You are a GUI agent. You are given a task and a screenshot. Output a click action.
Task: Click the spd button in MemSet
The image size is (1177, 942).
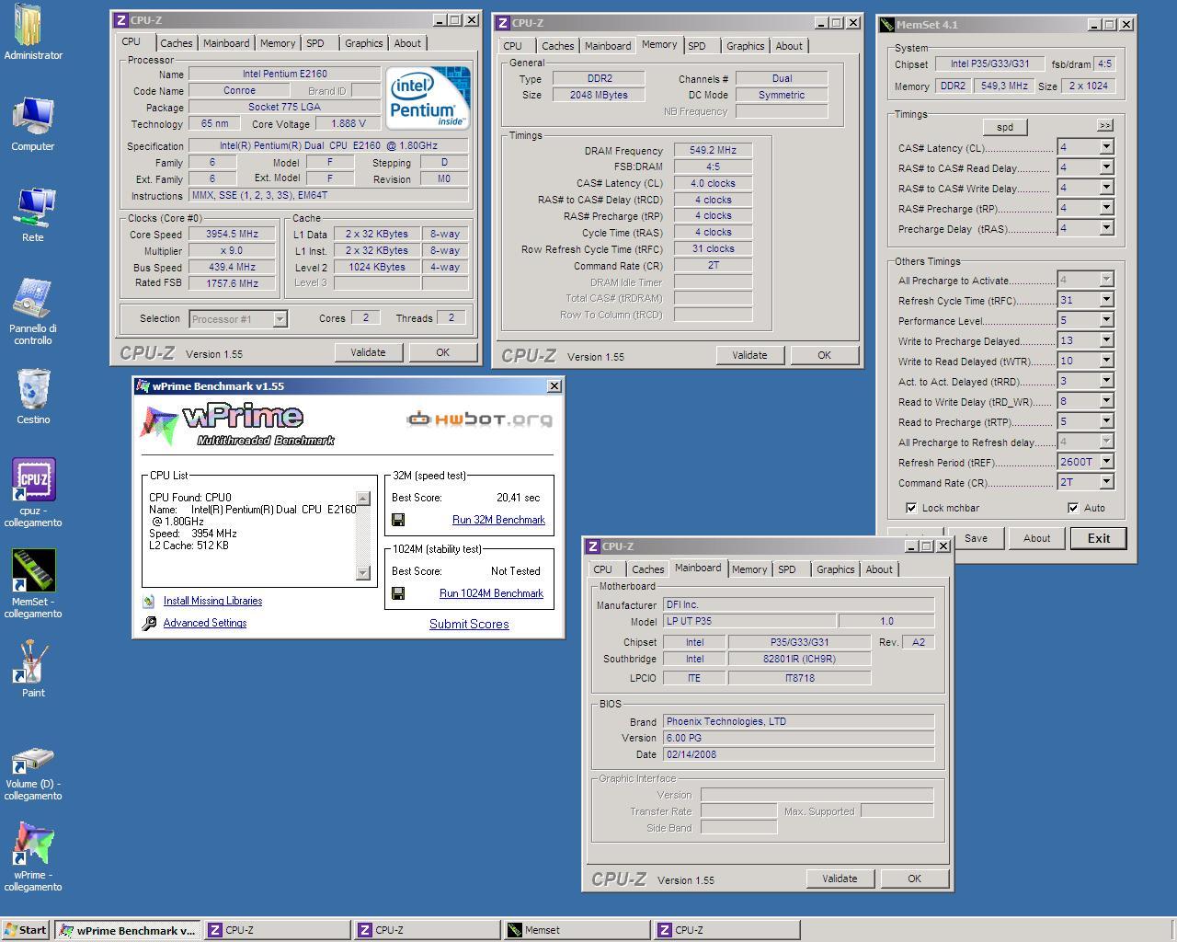(1005, 127)
